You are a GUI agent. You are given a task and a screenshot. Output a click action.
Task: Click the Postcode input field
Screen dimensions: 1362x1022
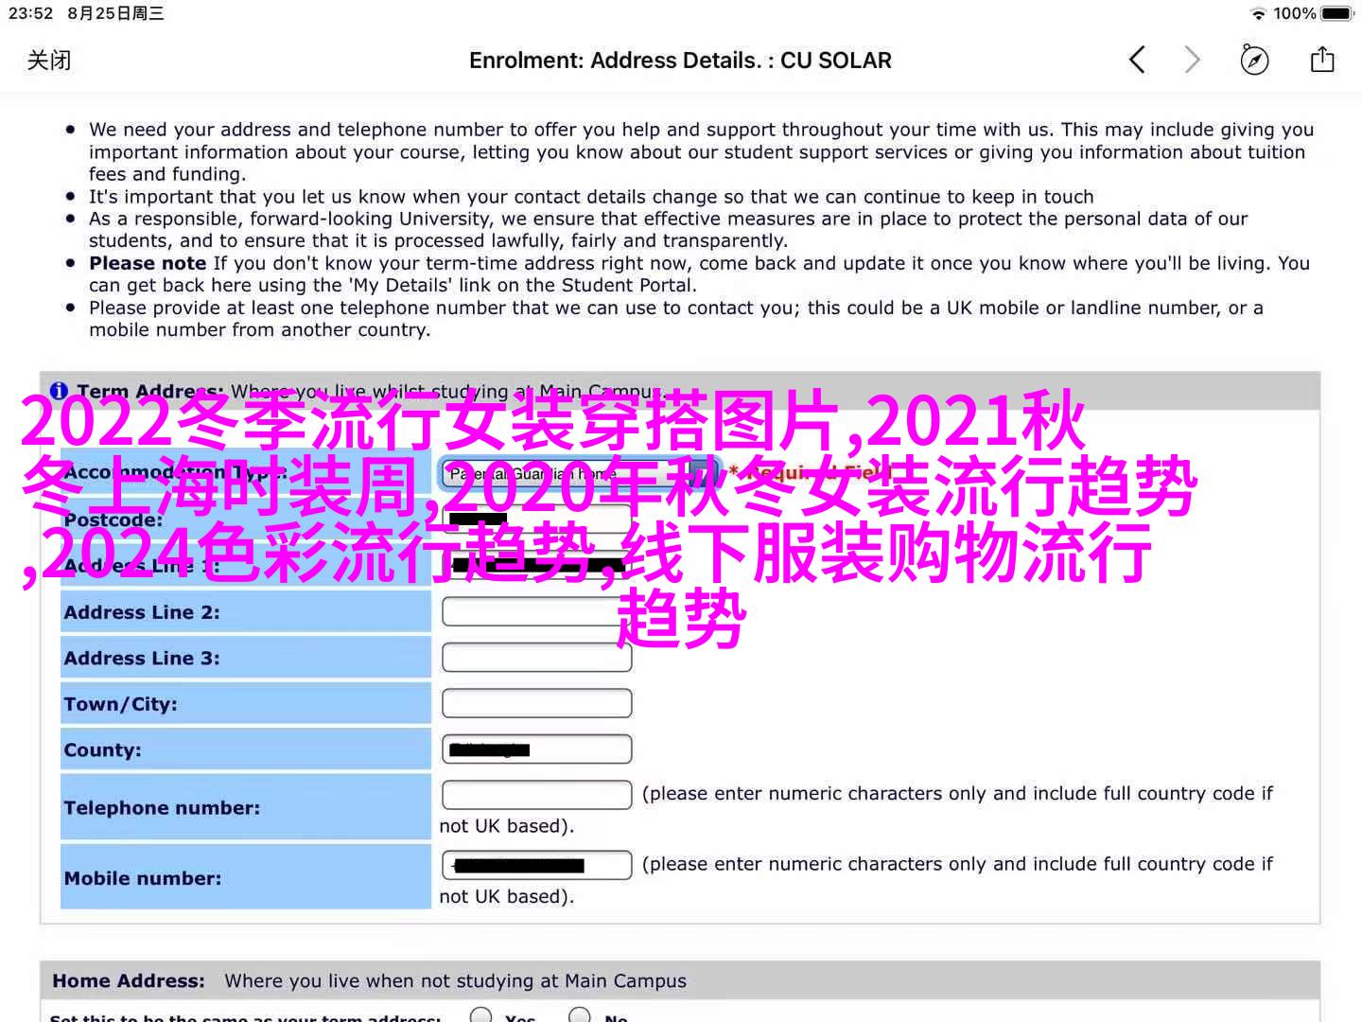point(536,520)
